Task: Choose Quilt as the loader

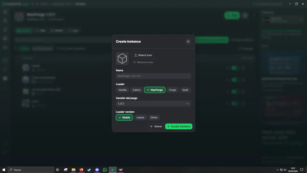Action: [x=185, y=90]
